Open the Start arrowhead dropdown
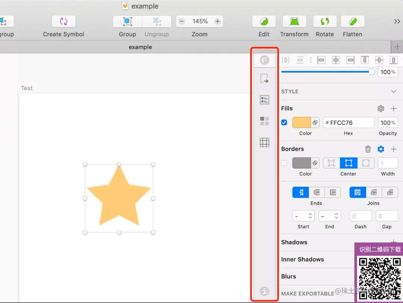 (303, 216)
